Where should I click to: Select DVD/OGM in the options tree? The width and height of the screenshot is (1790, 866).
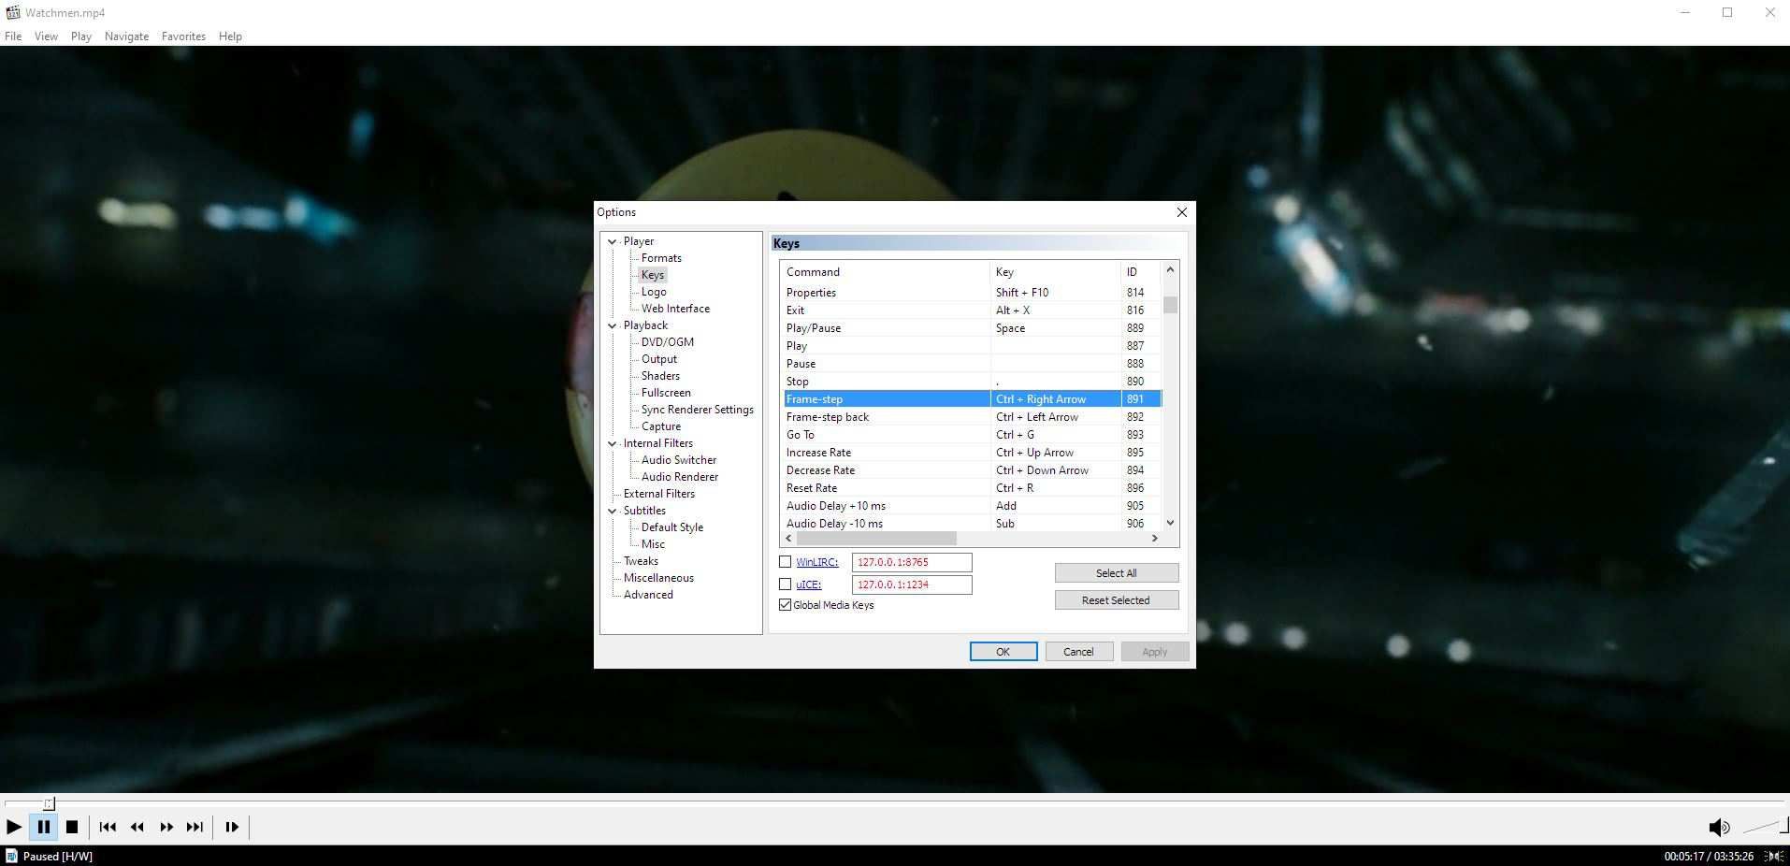click(x=668, y=342)
